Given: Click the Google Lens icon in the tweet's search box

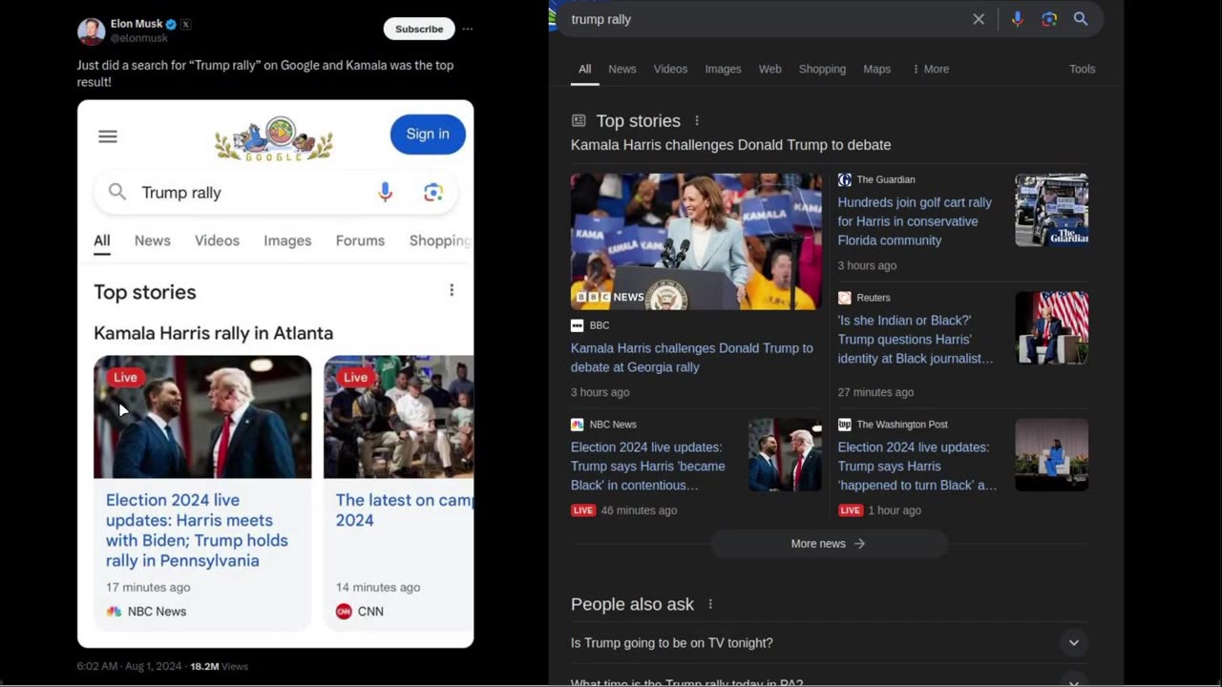Looking at the screenshot, I should click(x=433, y=192).
